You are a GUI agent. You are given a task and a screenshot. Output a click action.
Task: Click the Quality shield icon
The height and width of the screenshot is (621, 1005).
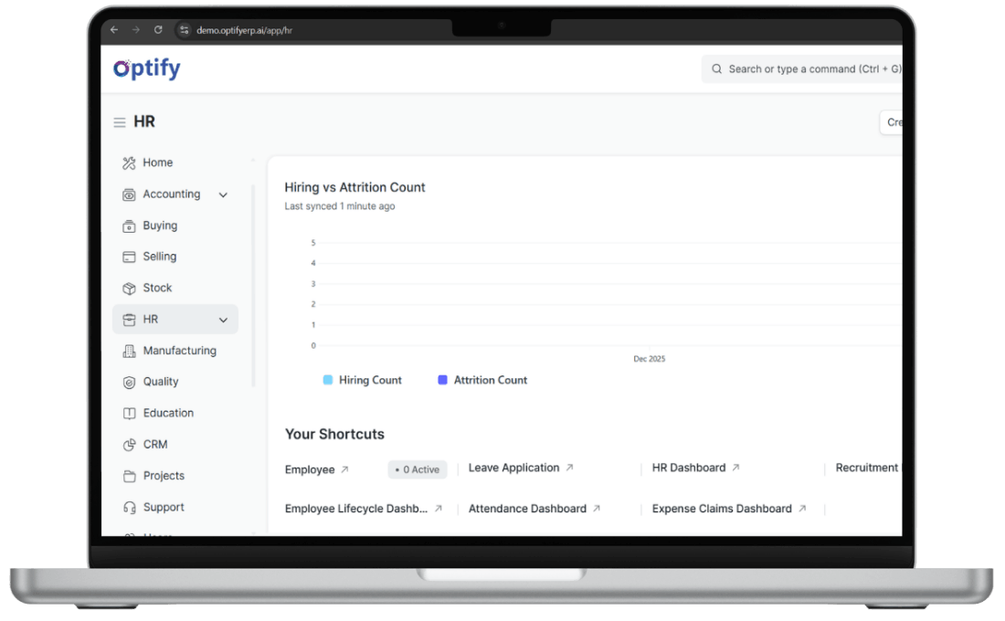pos(129,382)
